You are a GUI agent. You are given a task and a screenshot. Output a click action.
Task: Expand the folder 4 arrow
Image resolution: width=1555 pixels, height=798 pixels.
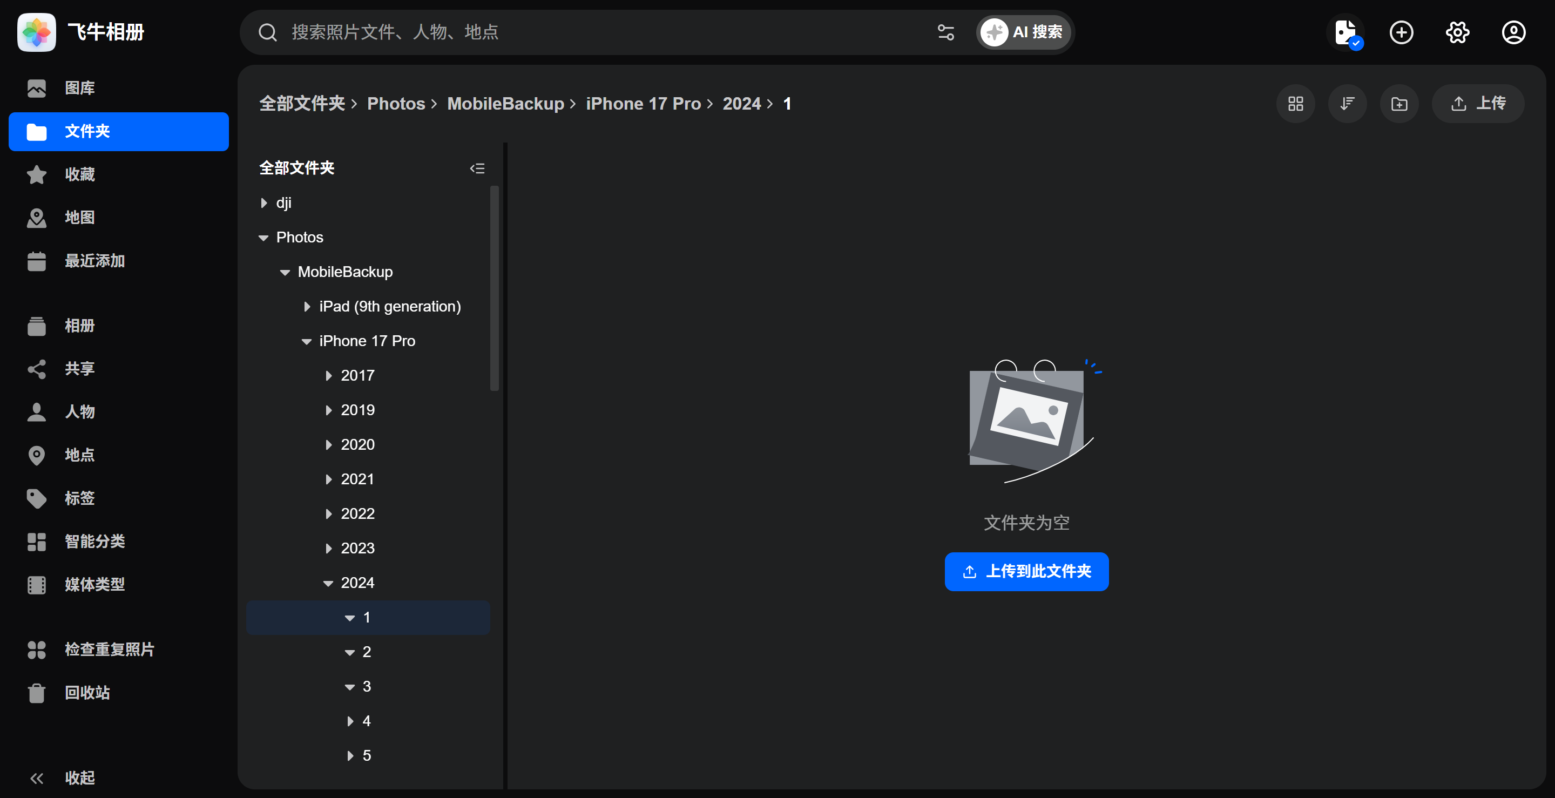[x=351, y=721]
